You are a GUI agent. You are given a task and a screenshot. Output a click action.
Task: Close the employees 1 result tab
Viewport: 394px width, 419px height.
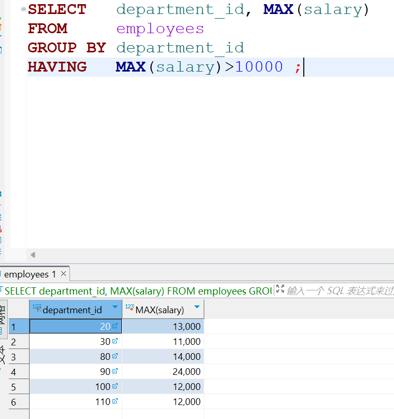63,274
